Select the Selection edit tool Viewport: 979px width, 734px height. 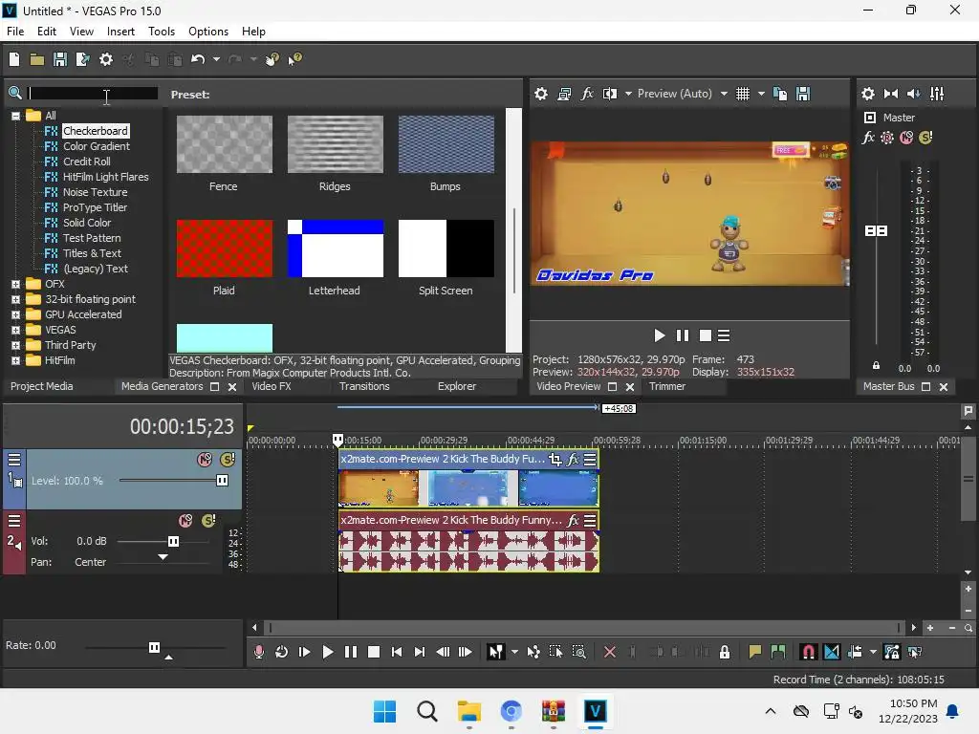click(555, 652)
